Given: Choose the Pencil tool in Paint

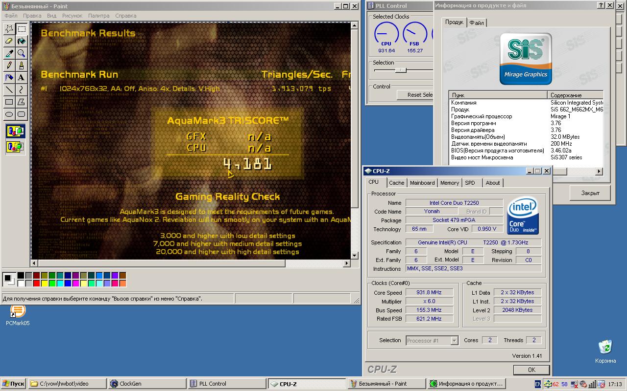Looking at the screenshot, I should pos(9,65).
